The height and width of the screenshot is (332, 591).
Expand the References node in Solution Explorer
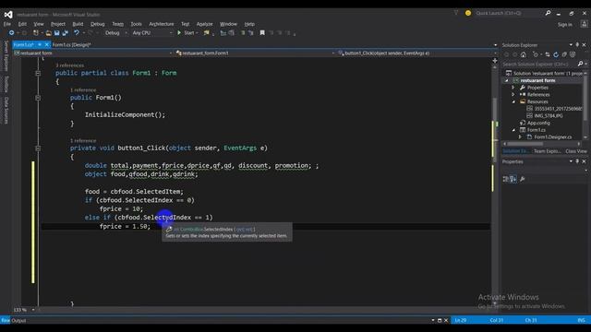tap(513, 94)
